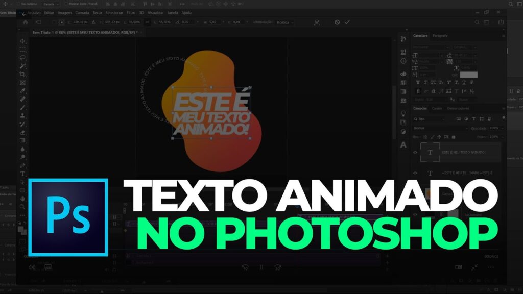523x294 pixels.
Task: Select the Rectangular Marquee tool
Action: 22,50
